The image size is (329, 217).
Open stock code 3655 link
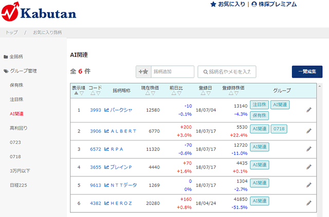coord(96,167)
